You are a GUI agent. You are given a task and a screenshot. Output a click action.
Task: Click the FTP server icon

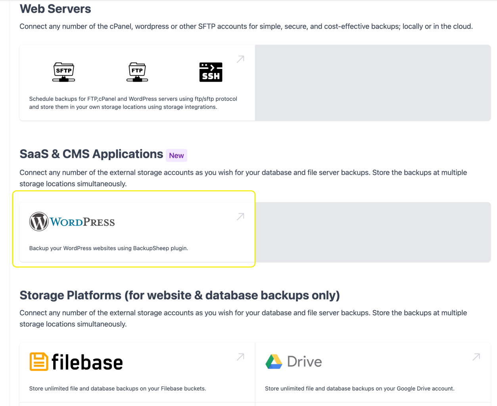pyautogui.click(x=137, y=72)
